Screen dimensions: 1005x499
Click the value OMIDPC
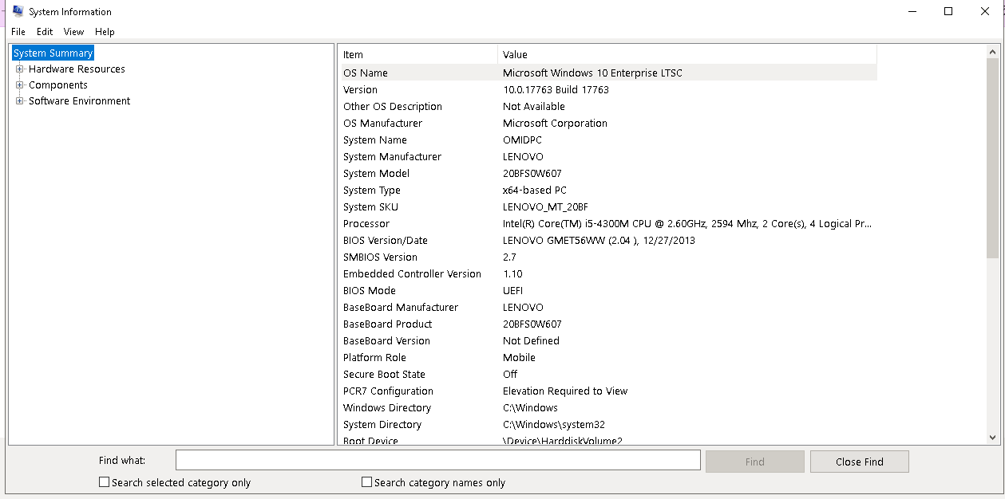(x=522, y=140)
